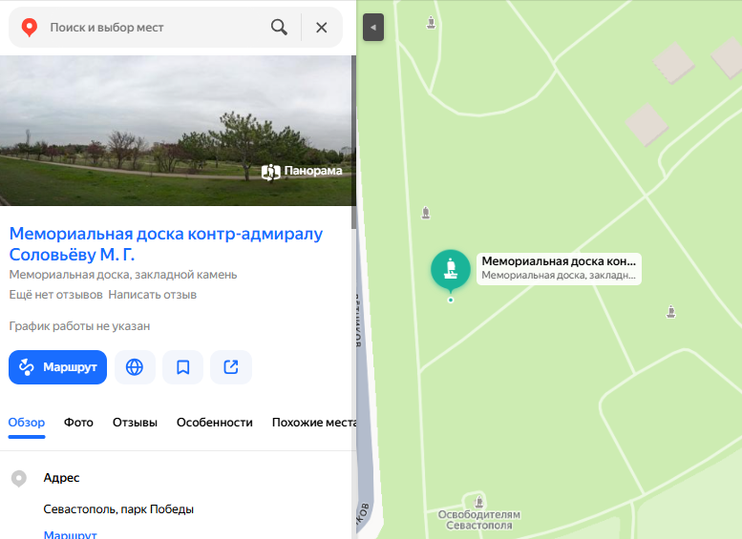Viewport: 742px width, 539px height.
Task: Save place with bookmark icon
Action: pyautogui.click(x=182, y=367)
